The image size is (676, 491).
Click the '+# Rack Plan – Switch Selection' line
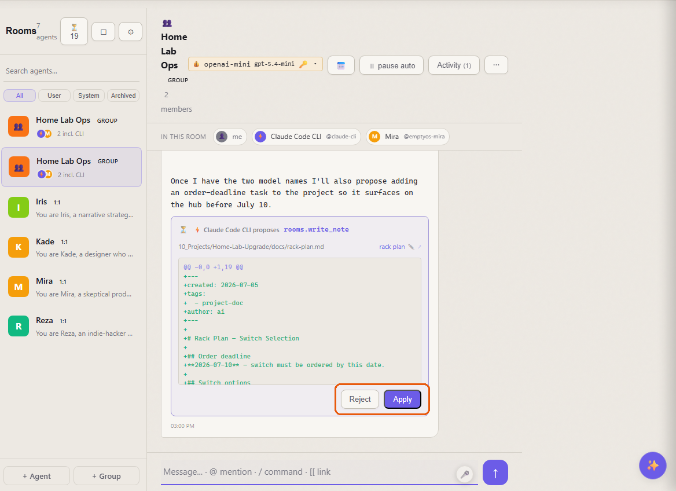point(241,338)
